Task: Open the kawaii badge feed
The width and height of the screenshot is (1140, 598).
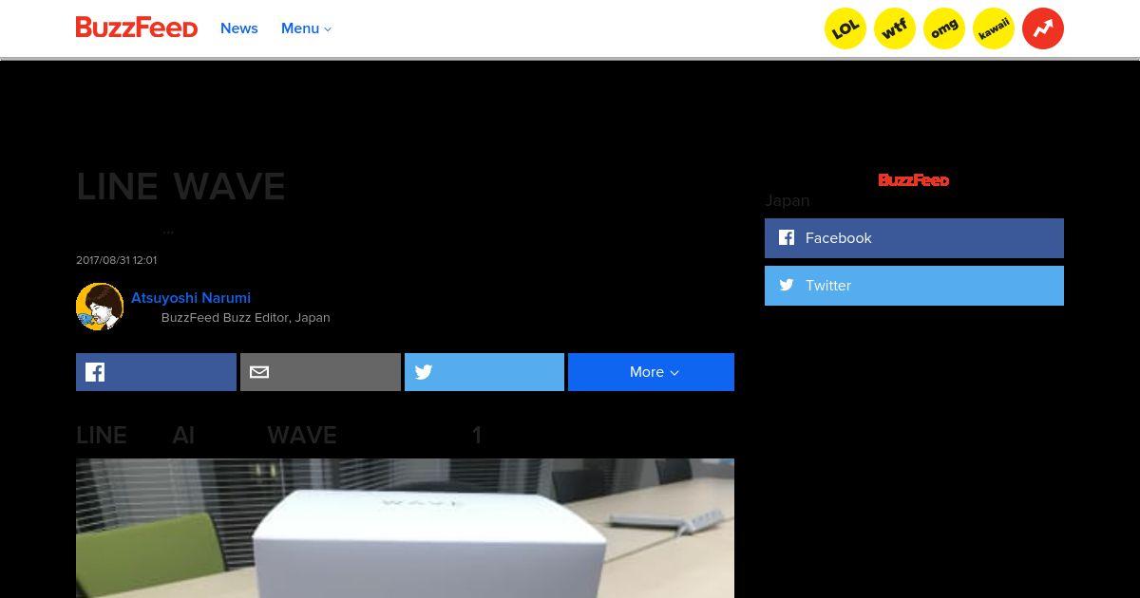Action: point(994,28)
